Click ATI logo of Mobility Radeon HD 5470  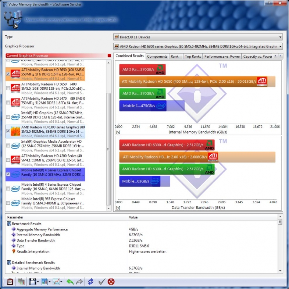15,103
